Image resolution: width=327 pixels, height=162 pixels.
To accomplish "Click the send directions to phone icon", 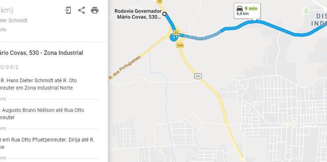I will click(68, 10).
